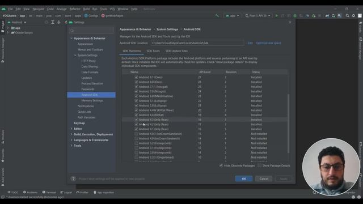Expand Languages & Frameworks section
The image size is (363, 204).
(x=71, y=140)
